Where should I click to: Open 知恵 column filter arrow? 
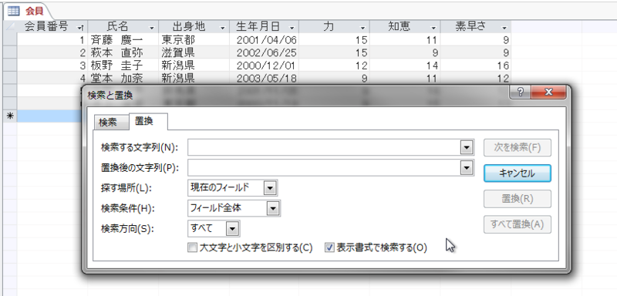click(x=433, y=28)
